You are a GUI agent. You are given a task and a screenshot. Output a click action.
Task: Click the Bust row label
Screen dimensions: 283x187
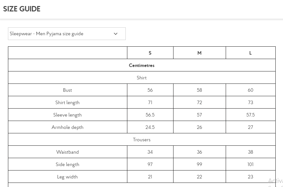tap(67, 90)
